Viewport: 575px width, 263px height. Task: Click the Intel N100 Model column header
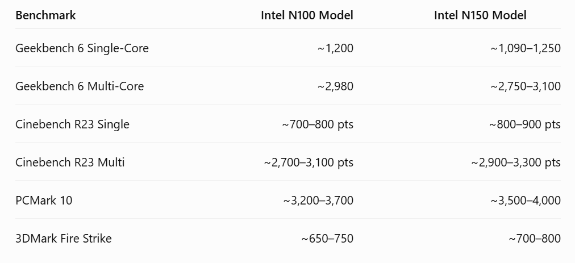pos(307,15)
